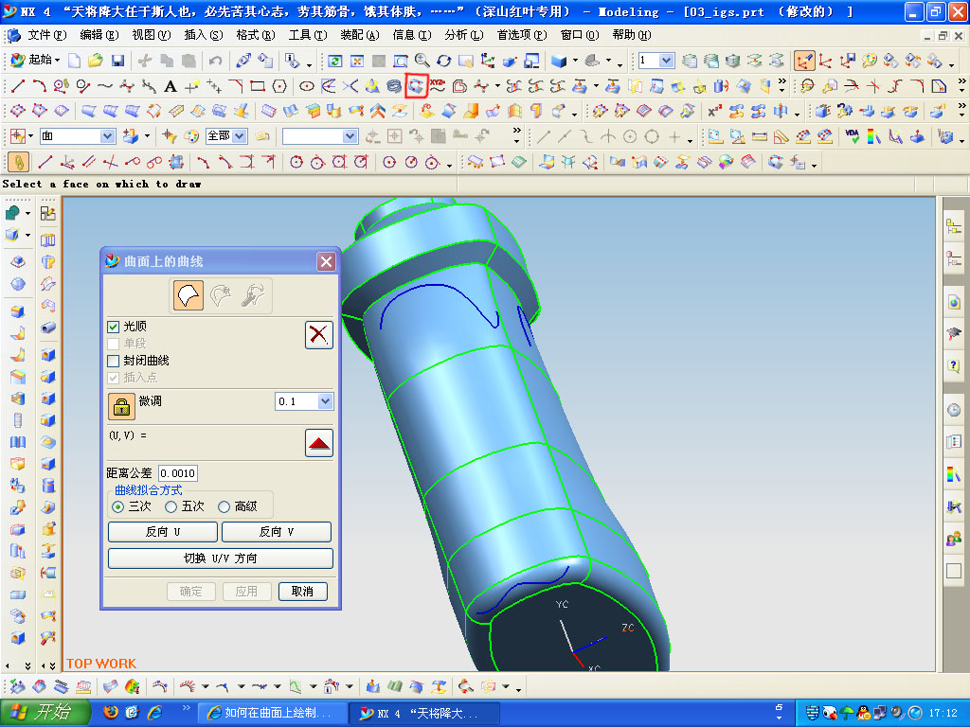
Task: Click 切换 U/V 方向 button
Action: point(220,559)
